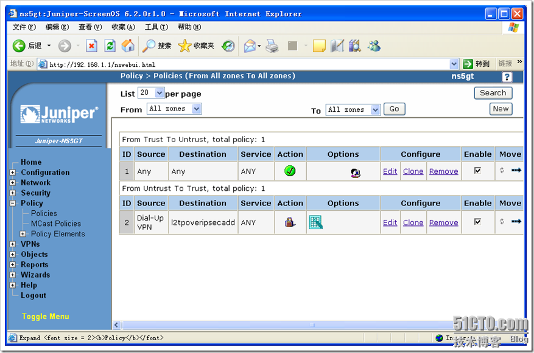The height and width of the screenshot is (353, 534).
Task: Click the Remove link for policy 1
Action: (443, 171)
